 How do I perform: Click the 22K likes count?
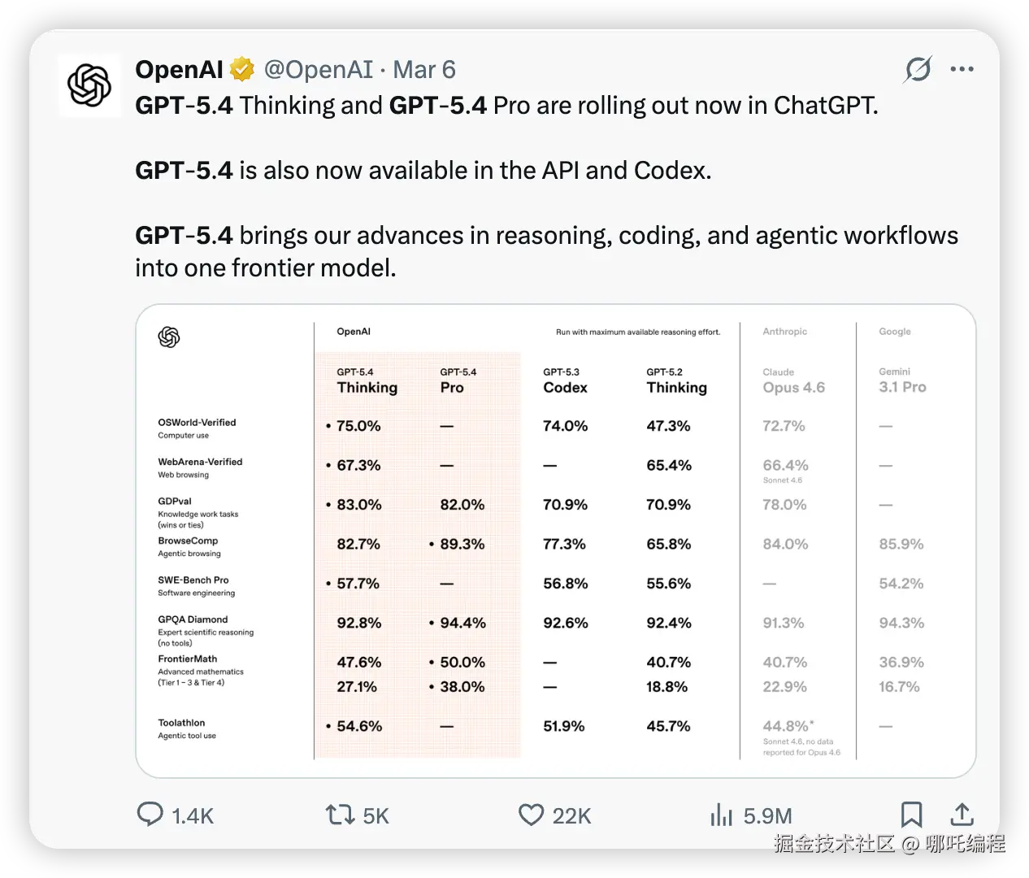point(571,815)
